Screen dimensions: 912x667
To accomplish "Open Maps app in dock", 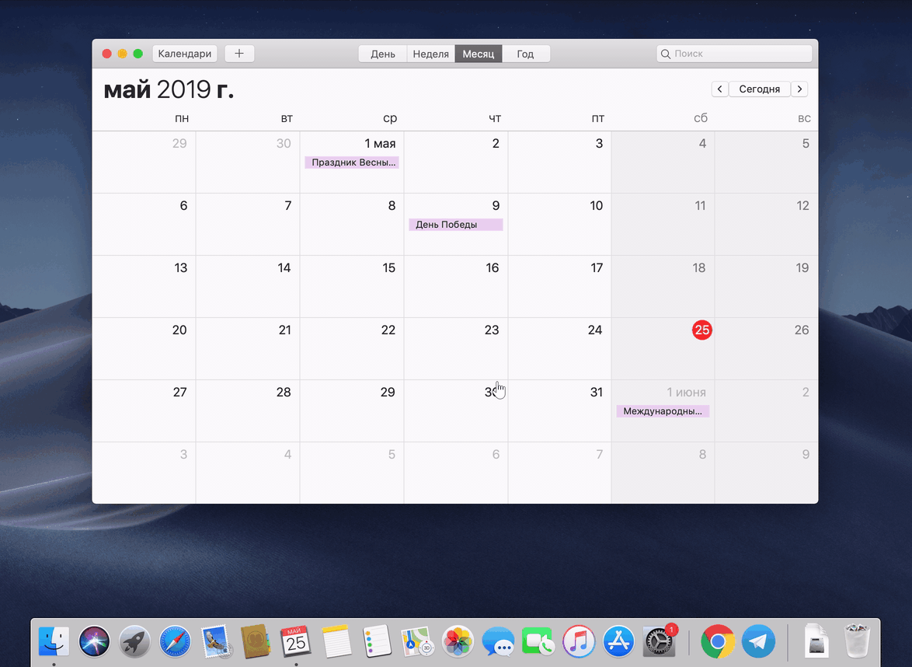I will tap(418, 641).
